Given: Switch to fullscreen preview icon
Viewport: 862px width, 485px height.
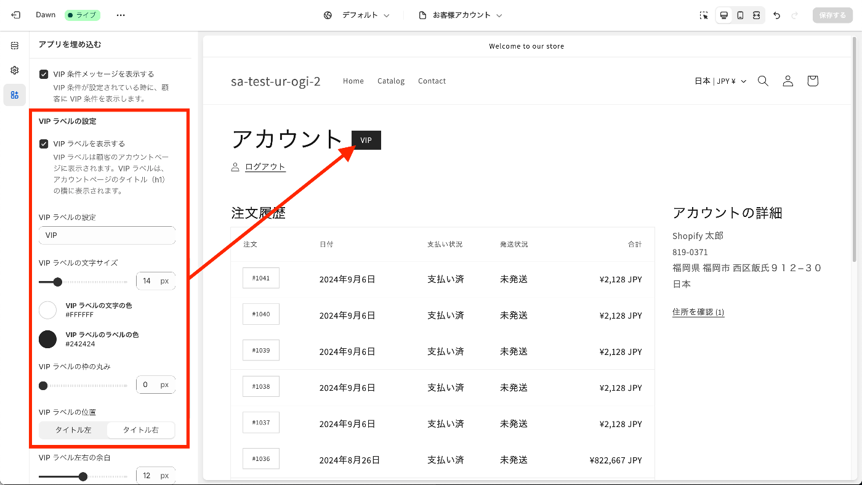Looking at the screenshot, I should coord(756,15).
